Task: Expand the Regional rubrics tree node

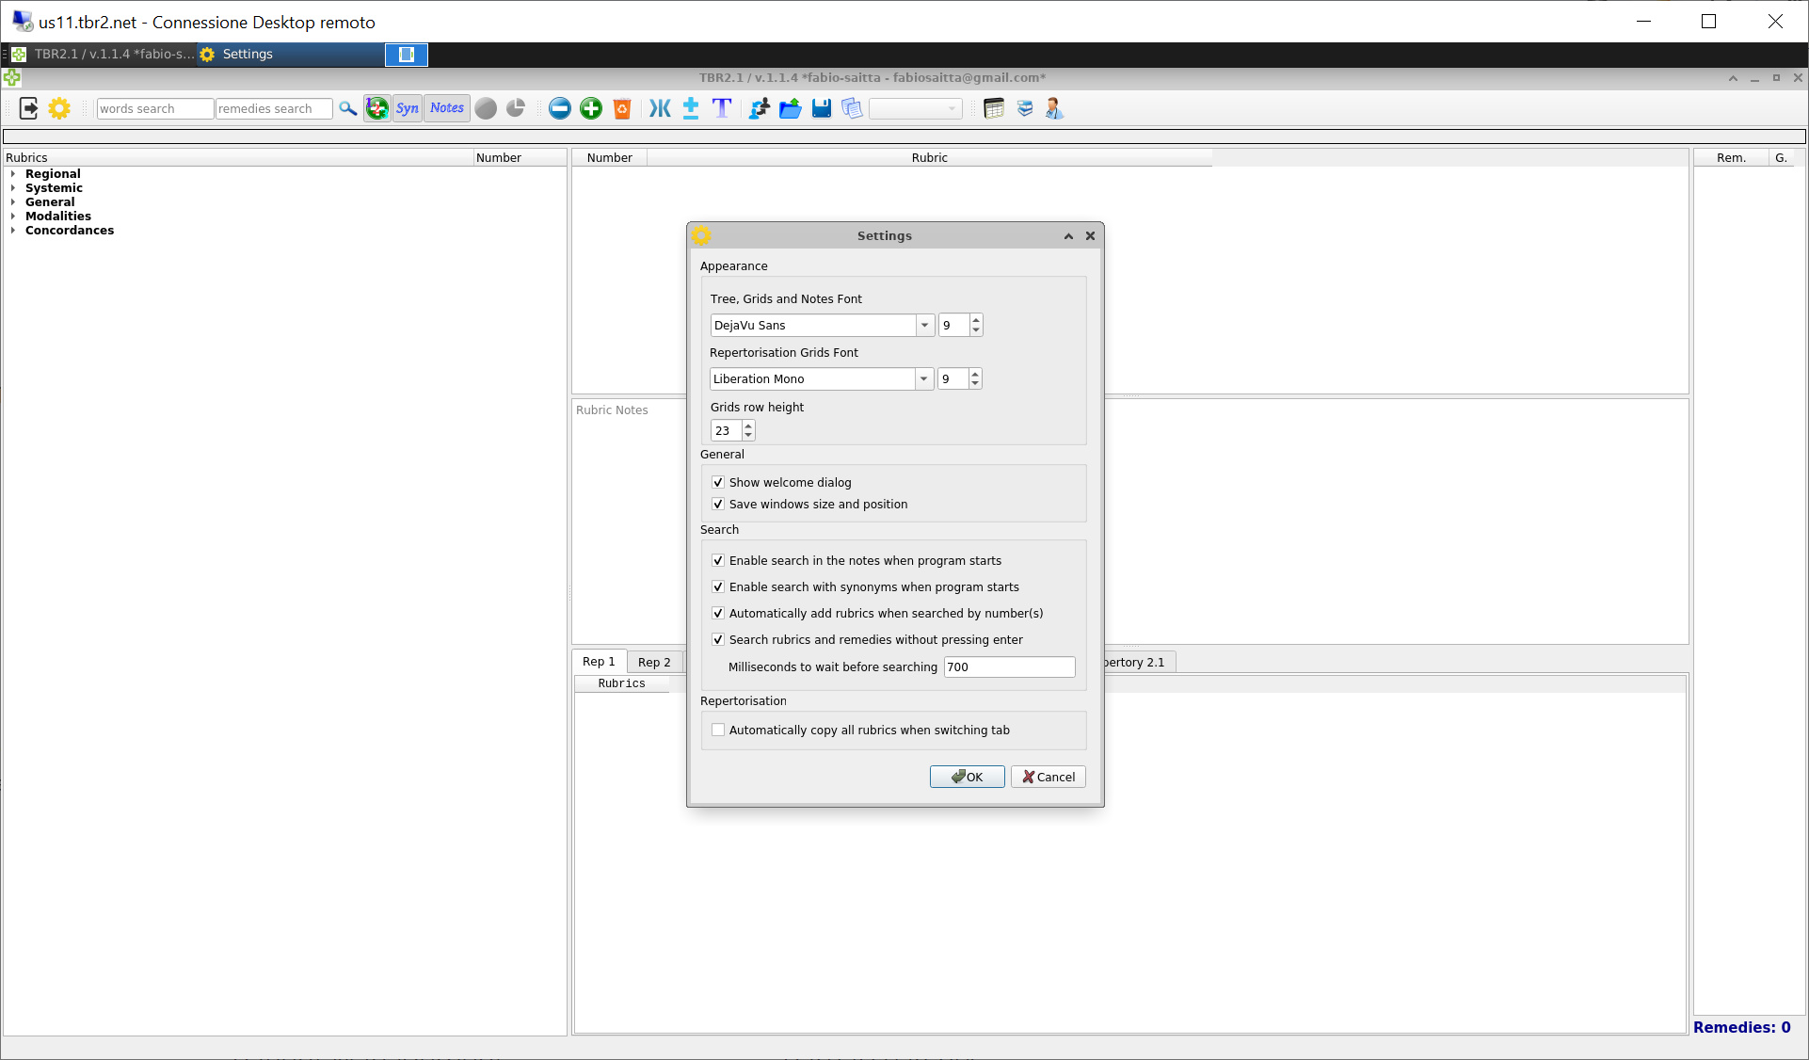Action: pos(13,174)
